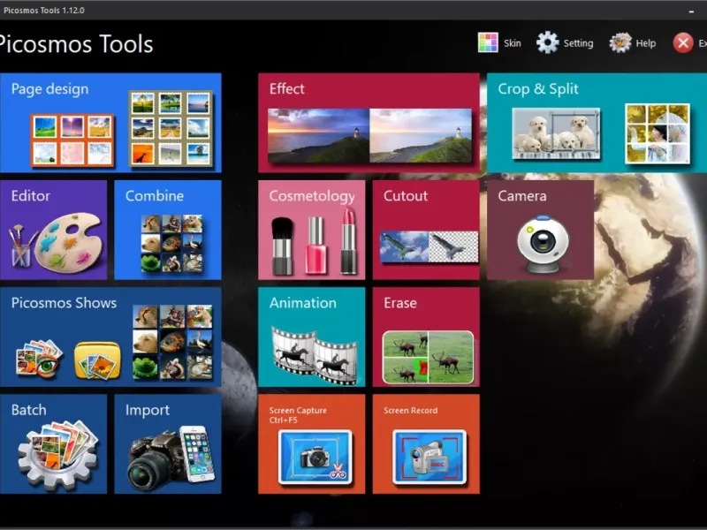Launch Editor with the paint palette icon
The image size is (707, 530).
point(57,242)
